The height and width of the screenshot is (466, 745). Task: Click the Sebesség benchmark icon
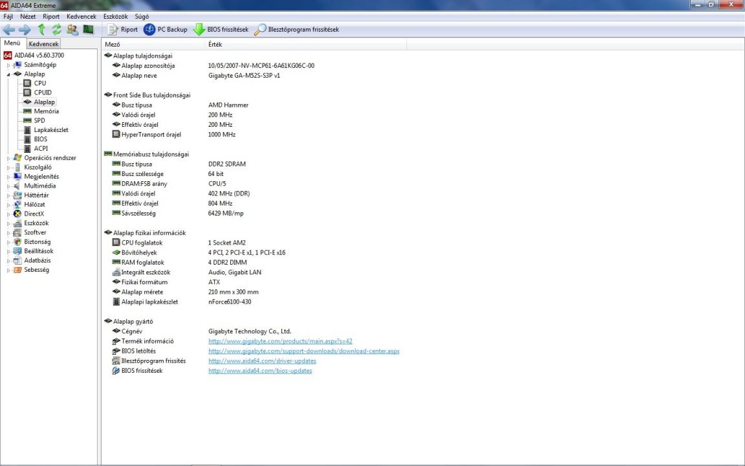17,270
